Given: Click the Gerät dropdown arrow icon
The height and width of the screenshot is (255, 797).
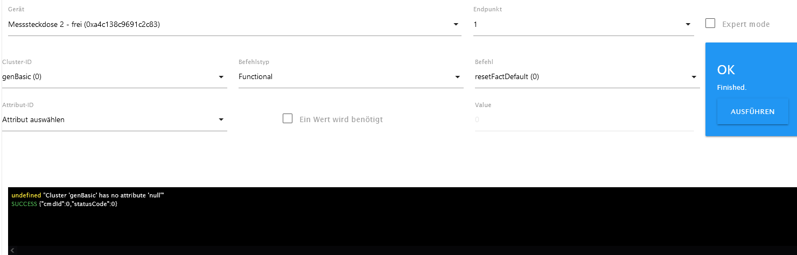Looking at the screenshot, I should [456, 25].
